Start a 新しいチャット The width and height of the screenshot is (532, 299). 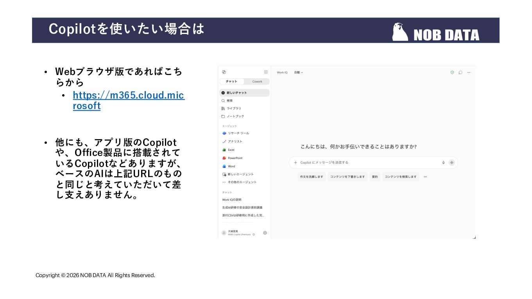pos(244,93)
